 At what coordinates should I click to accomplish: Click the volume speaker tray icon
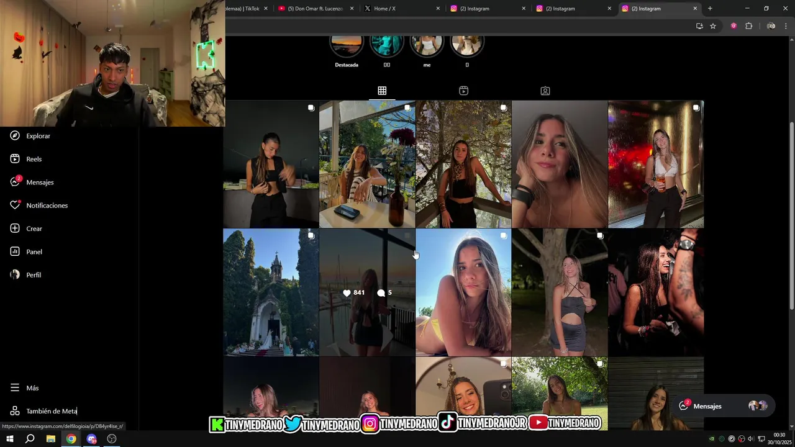click(751, 439)
